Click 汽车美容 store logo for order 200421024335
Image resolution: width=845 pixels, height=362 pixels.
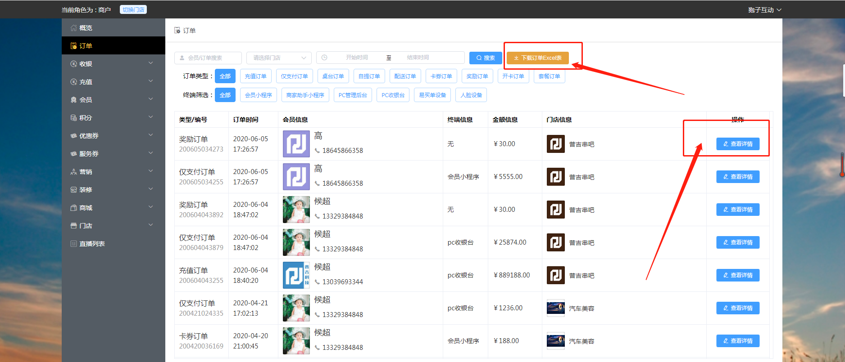(556, 308)
